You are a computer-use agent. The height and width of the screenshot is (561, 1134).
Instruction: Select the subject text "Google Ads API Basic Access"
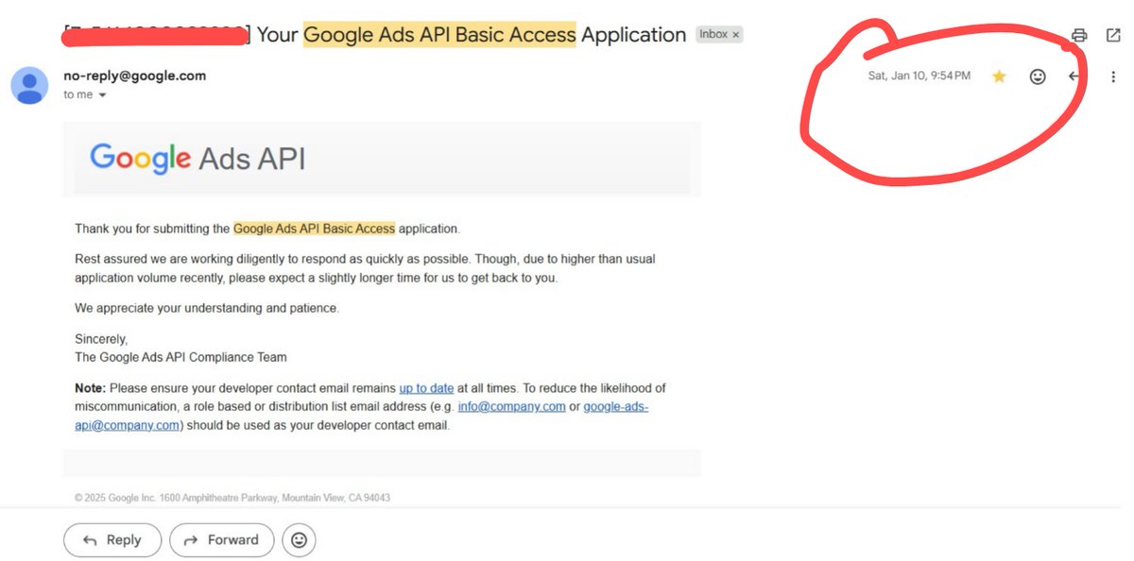(439, 35)
